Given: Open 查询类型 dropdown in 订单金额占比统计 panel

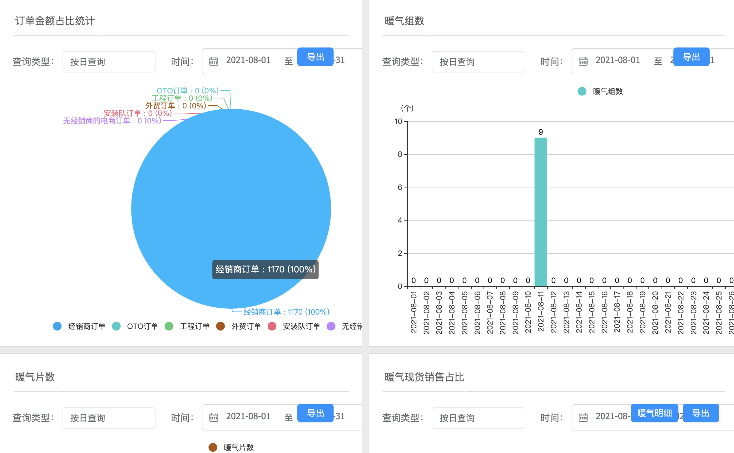Looking at the screenshot, I should [109, 62].
